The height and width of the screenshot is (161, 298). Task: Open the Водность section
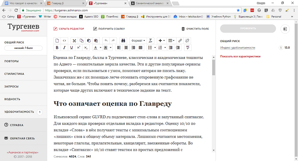pos(24,99)
